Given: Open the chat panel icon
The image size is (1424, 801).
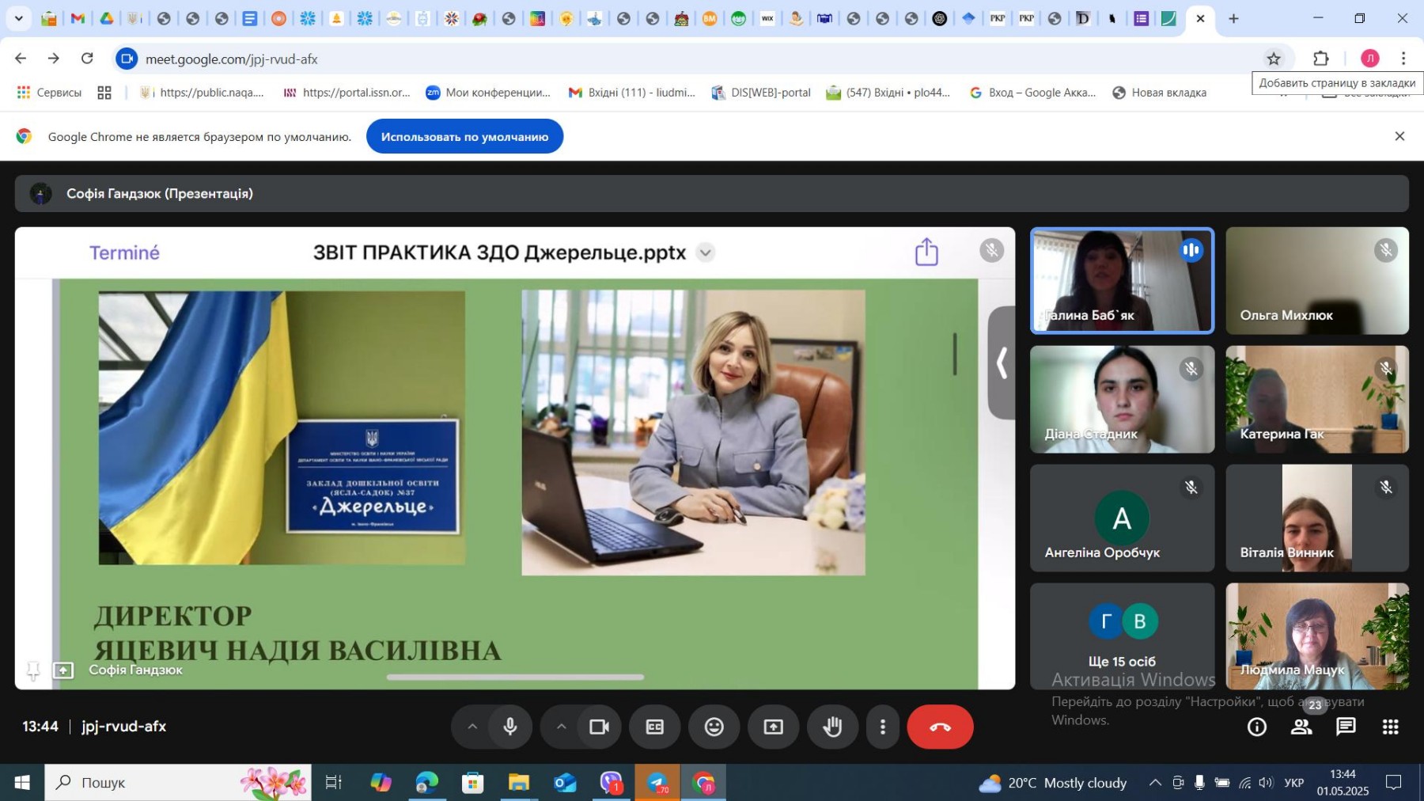Looking at the screenshot, I should tap(1346, 727).
